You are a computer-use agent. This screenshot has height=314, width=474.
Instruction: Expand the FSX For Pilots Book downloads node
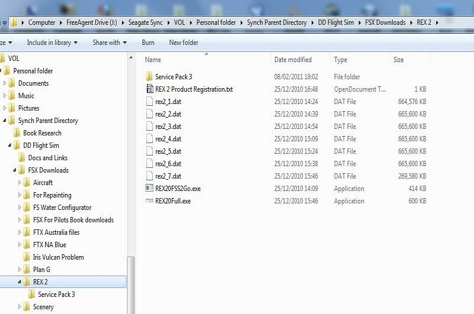click(x=20, y=219)
